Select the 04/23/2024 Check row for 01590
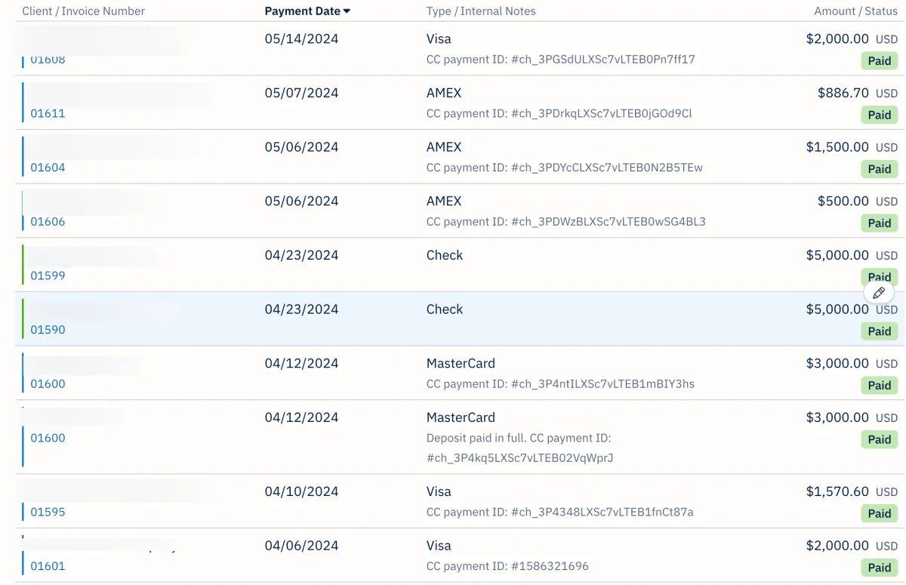Viewport: 906px width, 585px height. click(461, 319)
